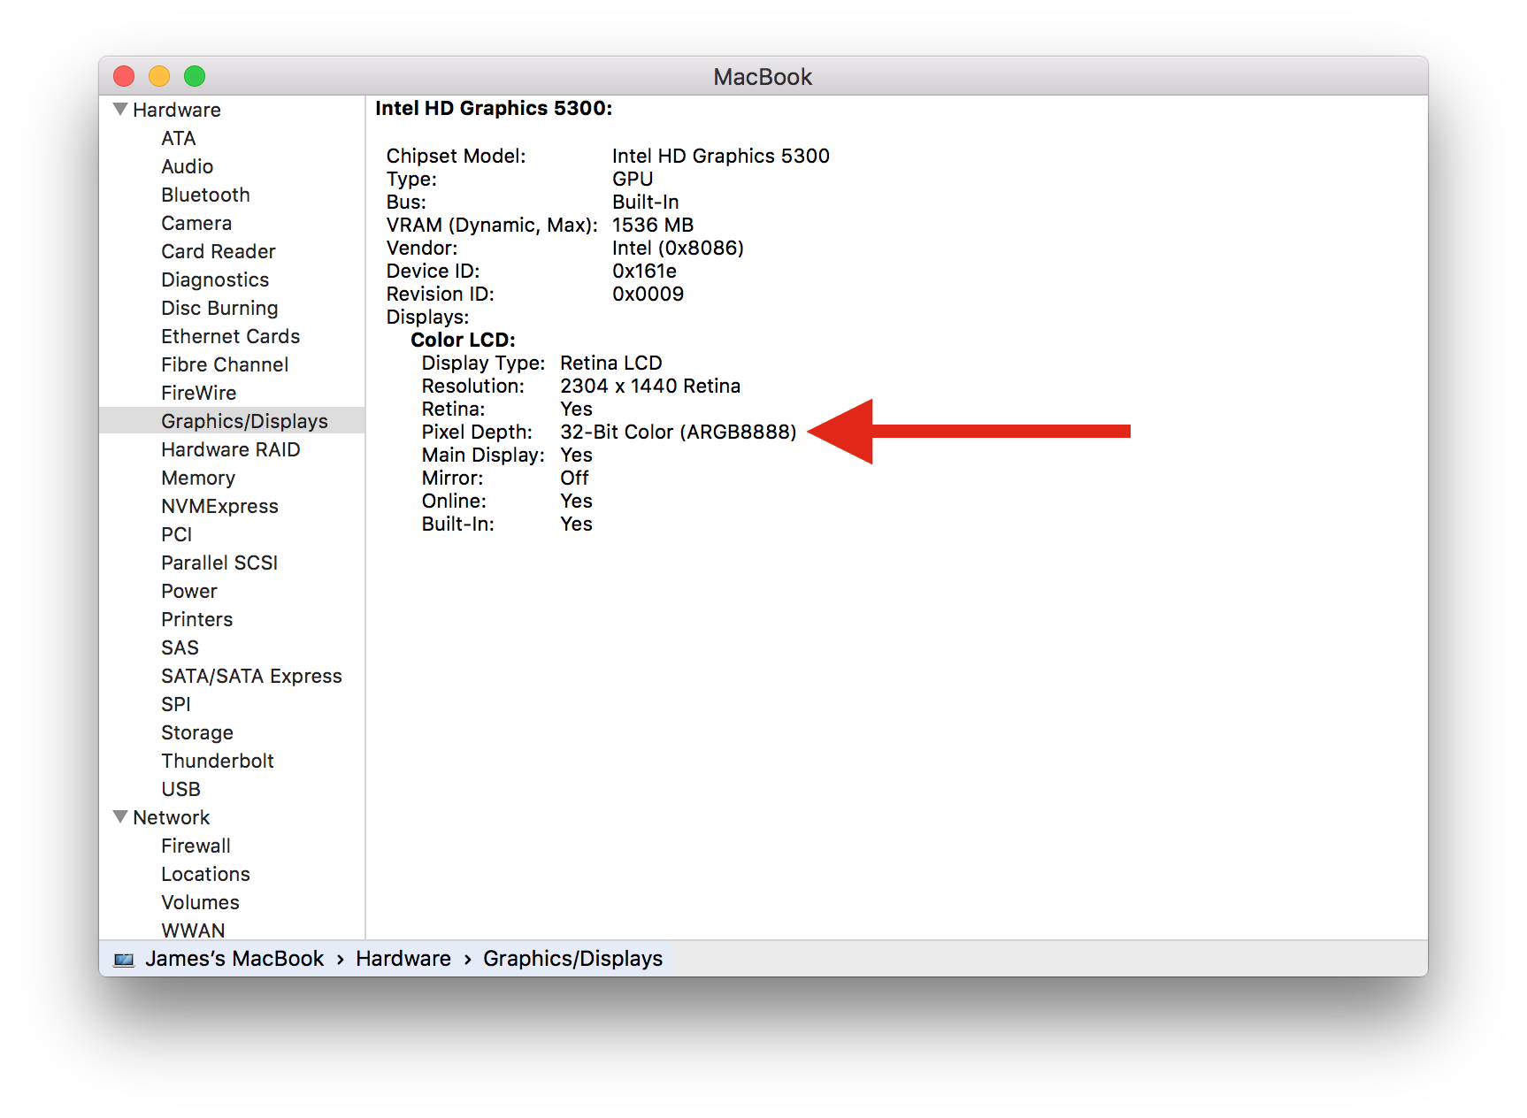
Task: Minimize window with the yellow button
Action: 159,76
